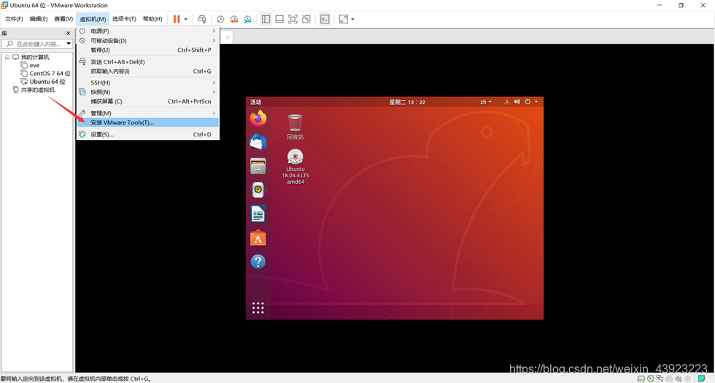Open the zh input language dropdown
The height and width of the screenshot is (383, 715).
[x=486, y=101]
